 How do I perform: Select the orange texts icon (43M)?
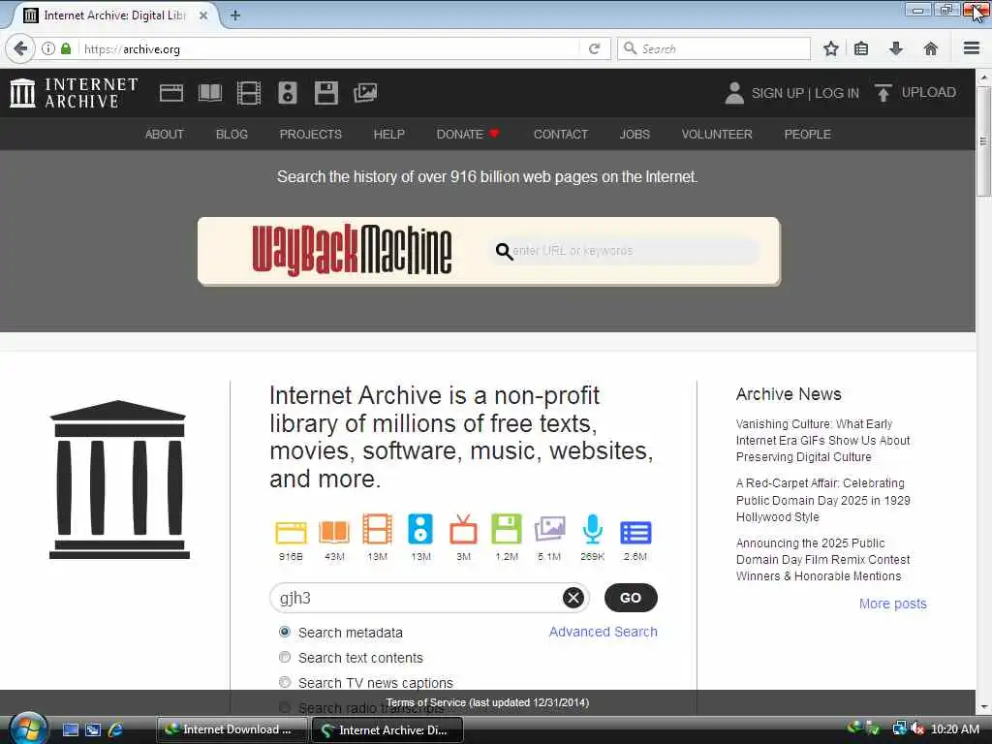point(334,532)
